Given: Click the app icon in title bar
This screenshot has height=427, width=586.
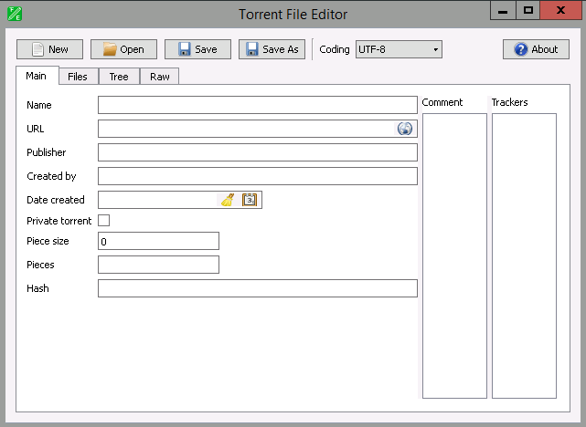Looking at the screenshot, I should click(13, 14).
